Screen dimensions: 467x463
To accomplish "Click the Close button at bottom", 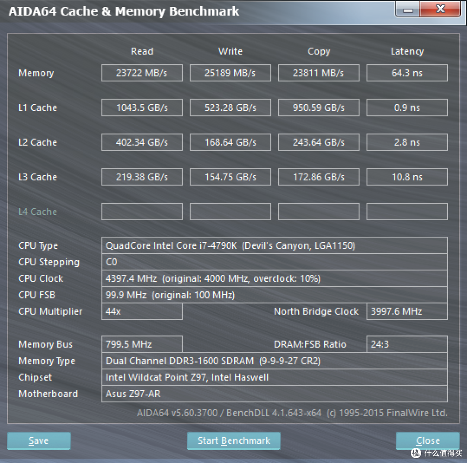I will click(428, 440).
